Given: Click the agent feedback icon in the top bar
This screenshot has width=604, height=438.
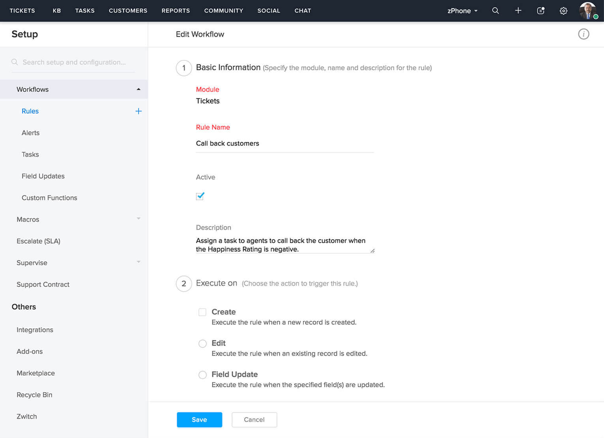Looking at the screenshot, I should coord(540,11).
